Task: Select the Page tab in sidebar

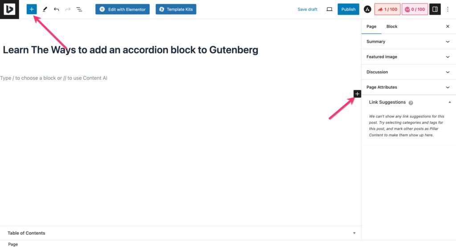Action: [x=371, y=27]
